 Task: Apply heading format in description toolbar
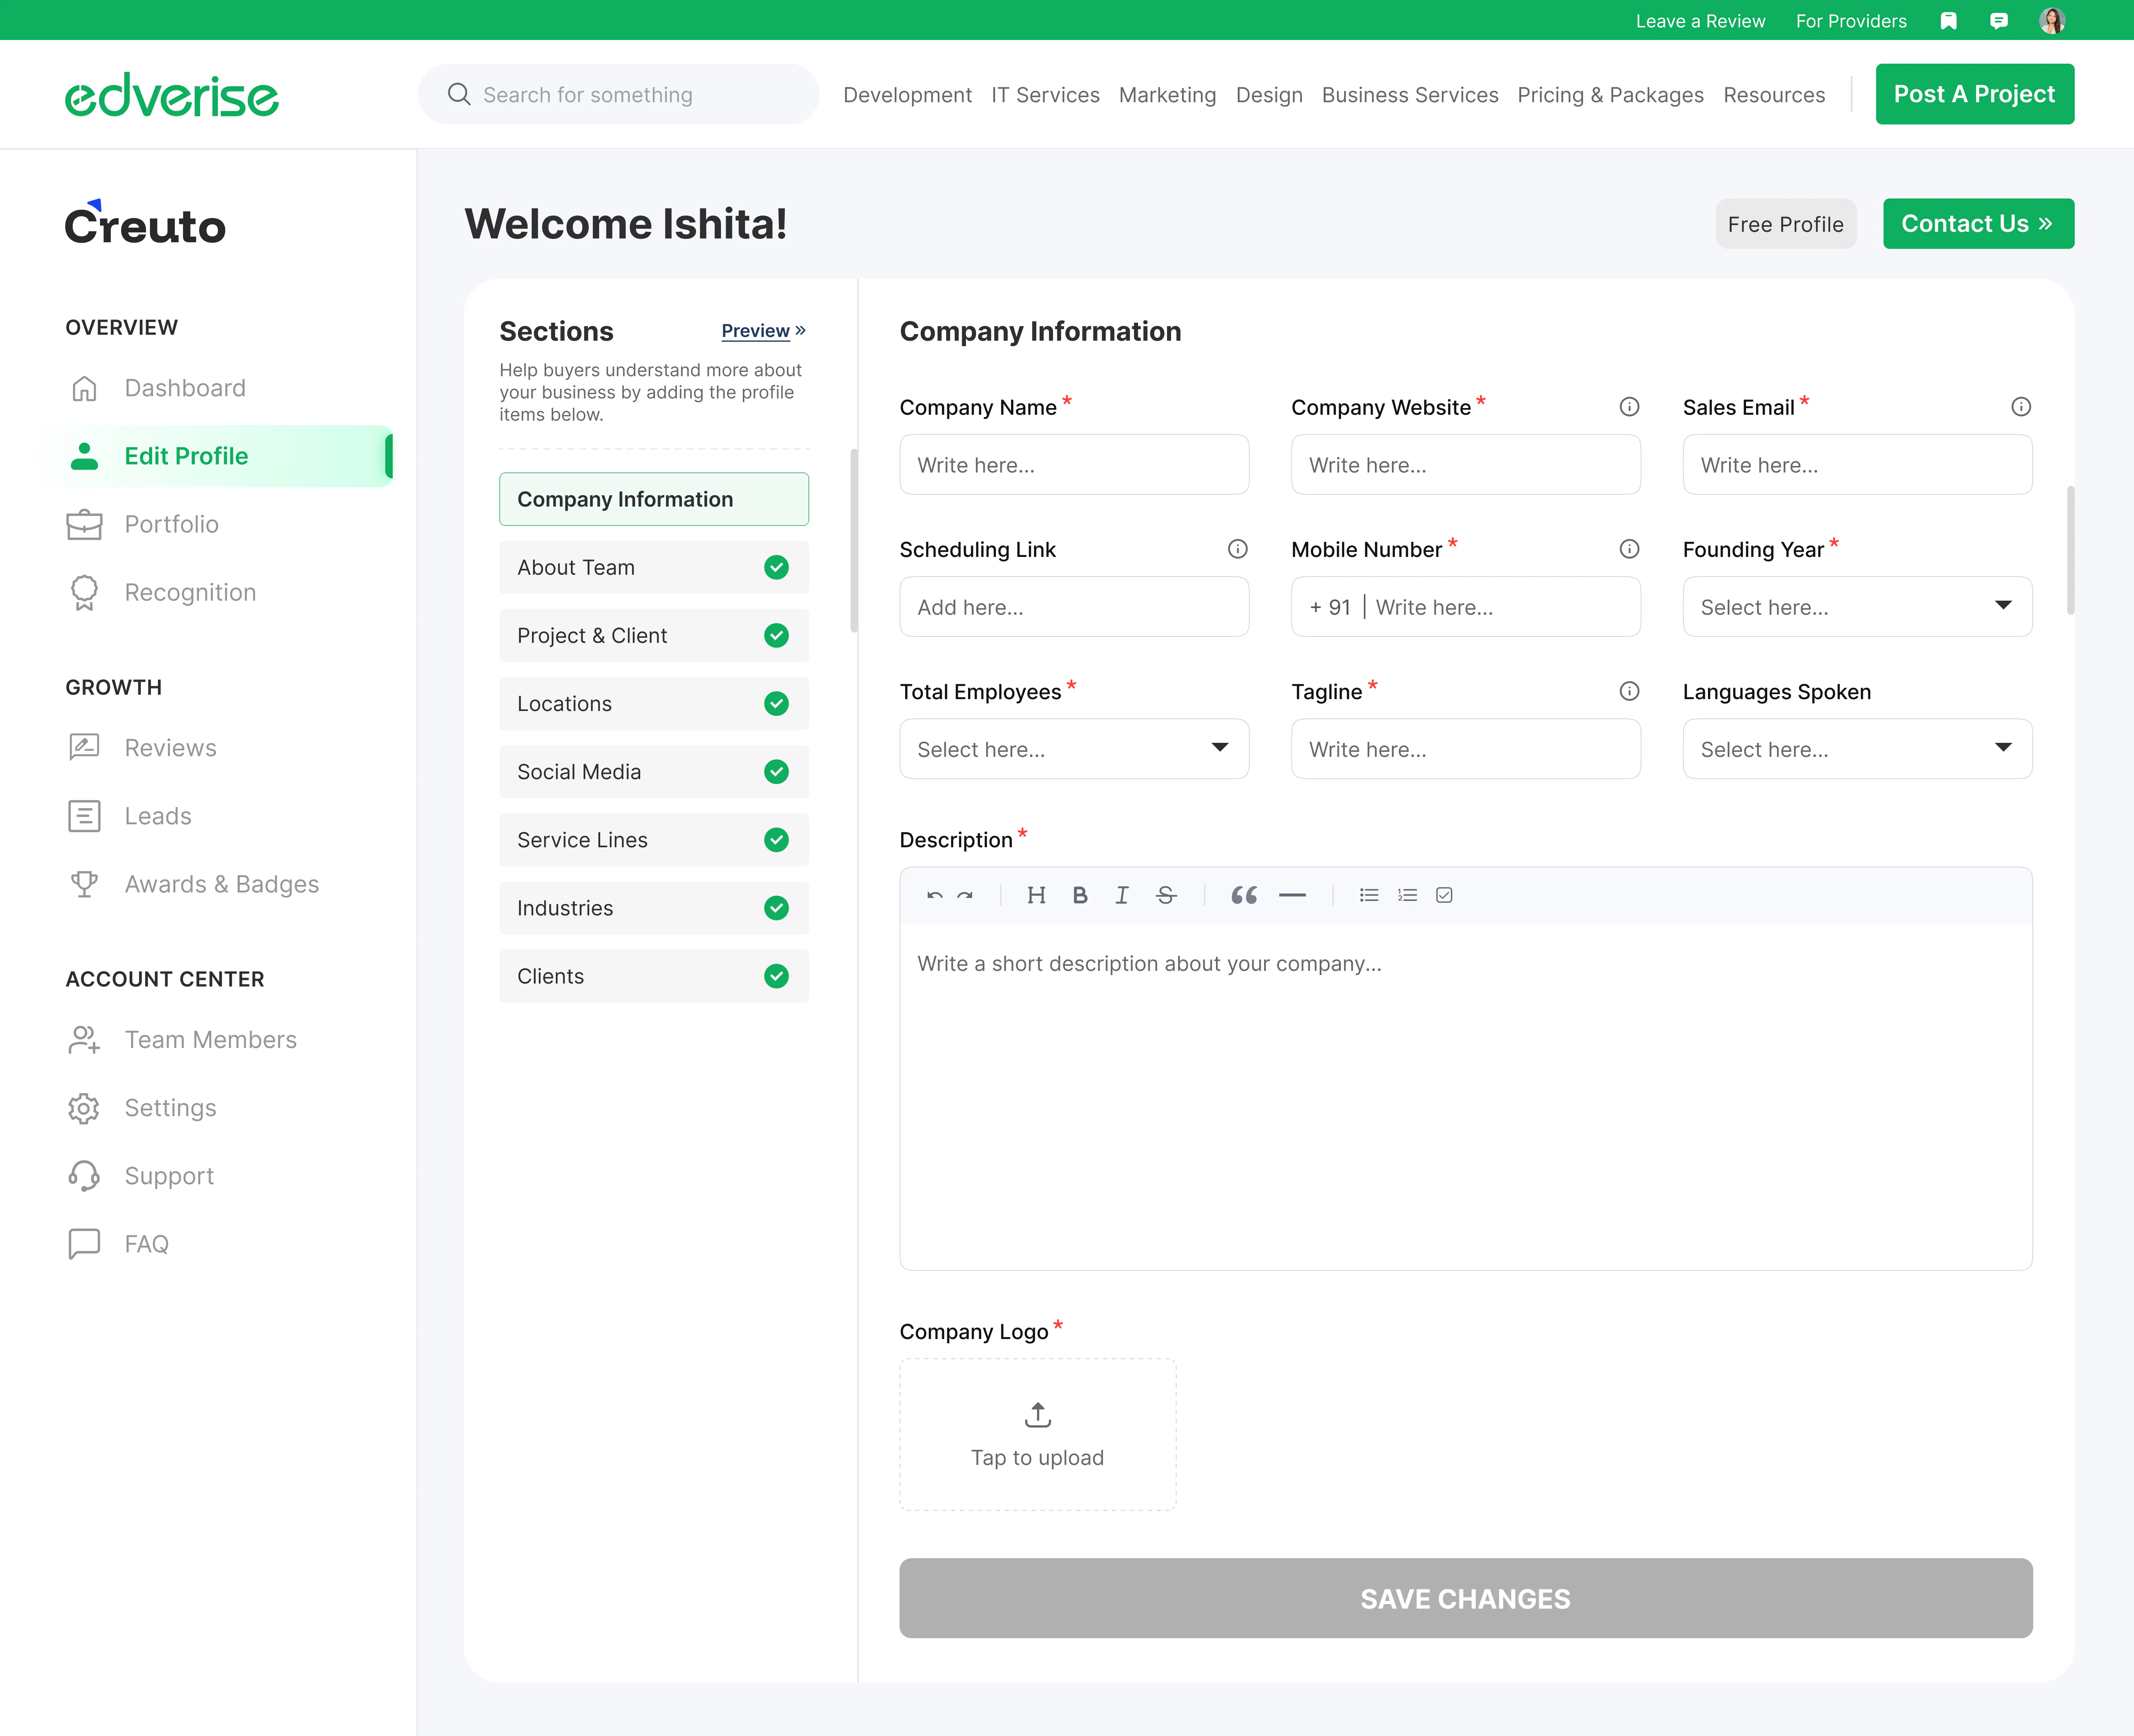[1037, 895]
